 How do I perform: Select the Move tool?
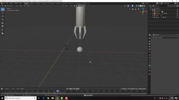click(x=3, y=16)
